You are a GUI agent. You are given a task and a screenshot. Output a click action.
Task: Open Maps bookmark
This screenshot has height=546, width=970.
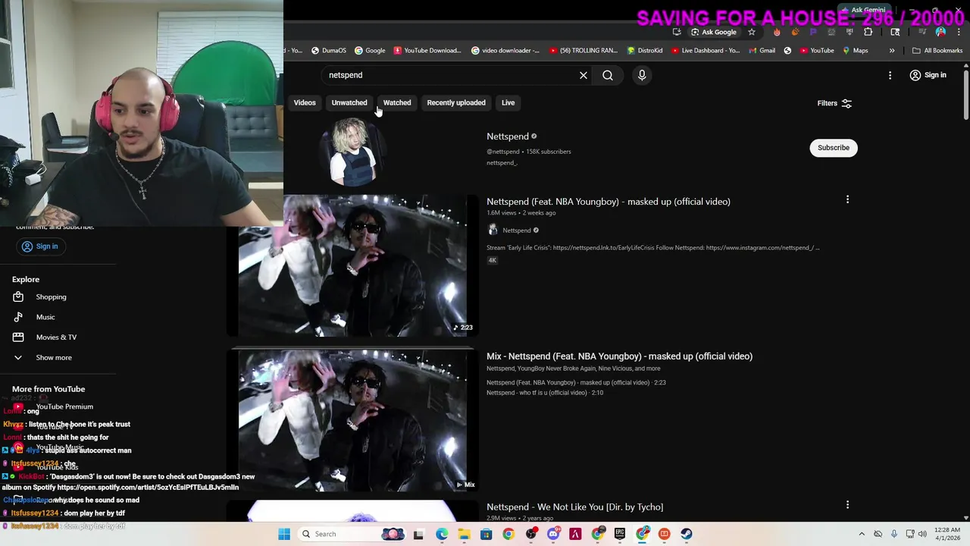pyautogui.click(x=855, y=51)
